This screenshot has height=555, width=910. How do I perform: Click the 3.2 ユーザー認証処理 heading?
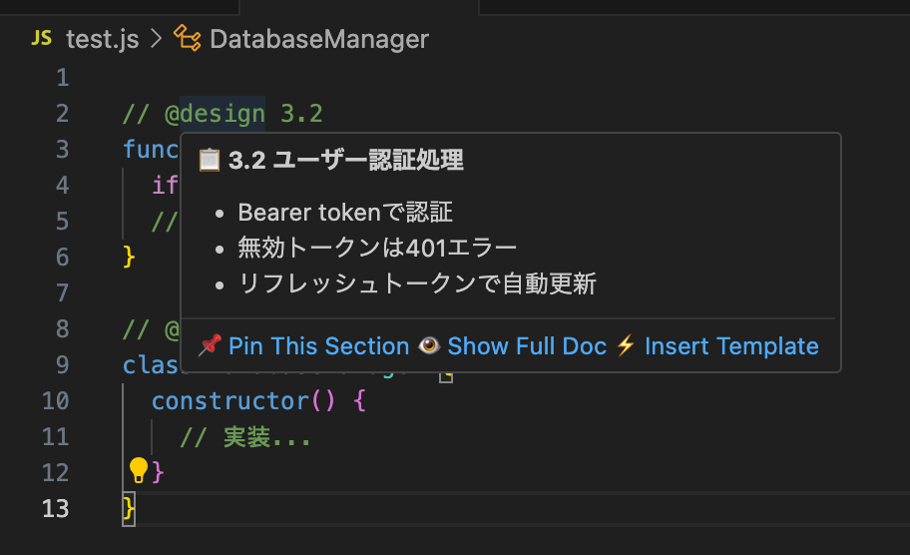(x=346, y=161)
